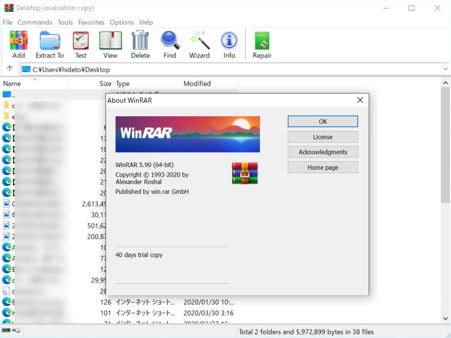The height and width of the screenshot is (338, 451).
Task: Click the WinRAR banner image in About dialog
Action: pos(187,134)
